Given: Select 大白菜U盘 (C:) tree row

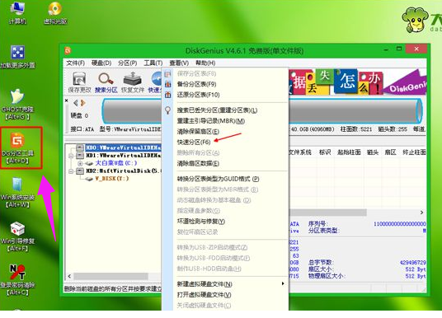Looking at the screenshot, I should 116,163.
